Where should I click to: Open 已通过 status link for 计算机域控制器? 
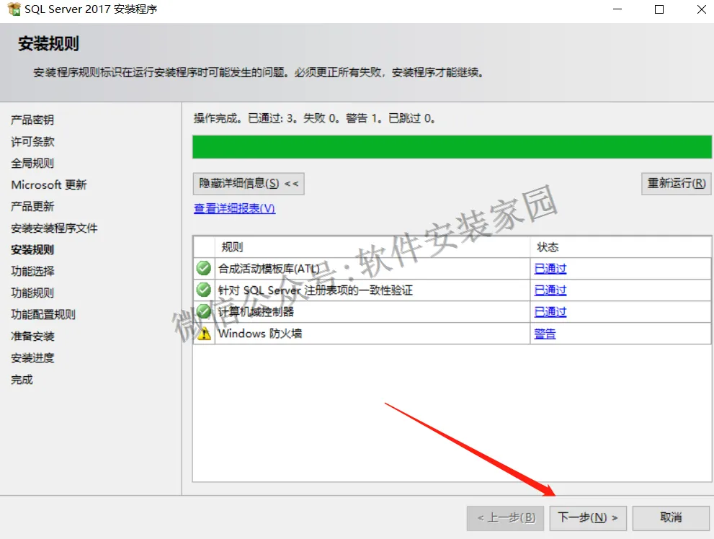click(550, 312)
